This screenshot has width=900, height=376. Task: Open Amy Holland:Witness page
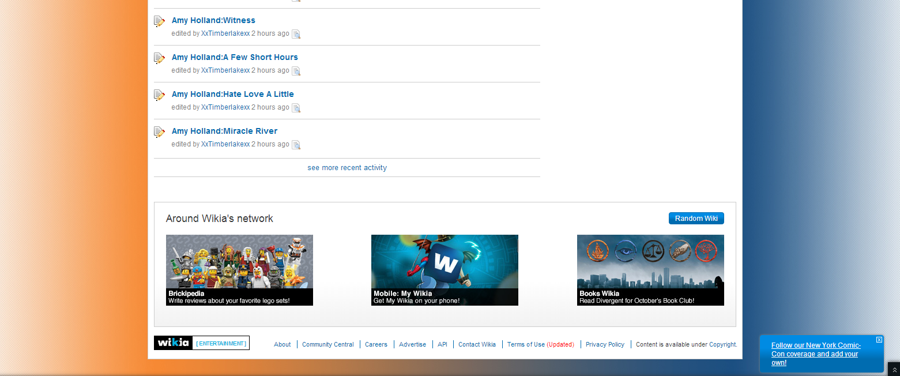pyautogui.click(x=213, y=20)
